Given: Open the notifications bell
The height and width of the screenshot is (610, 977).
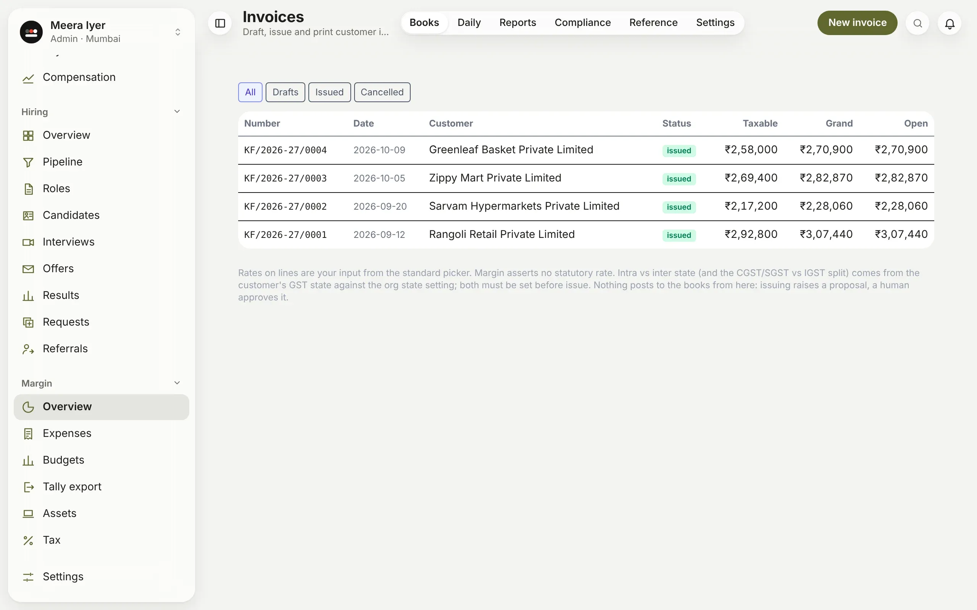Looking at the screenshot, I should pyautogui.click(x=950, y=23).
